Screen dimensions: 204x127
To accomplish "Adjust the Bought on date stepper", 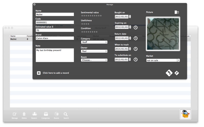I will click(x=130, y=17).
